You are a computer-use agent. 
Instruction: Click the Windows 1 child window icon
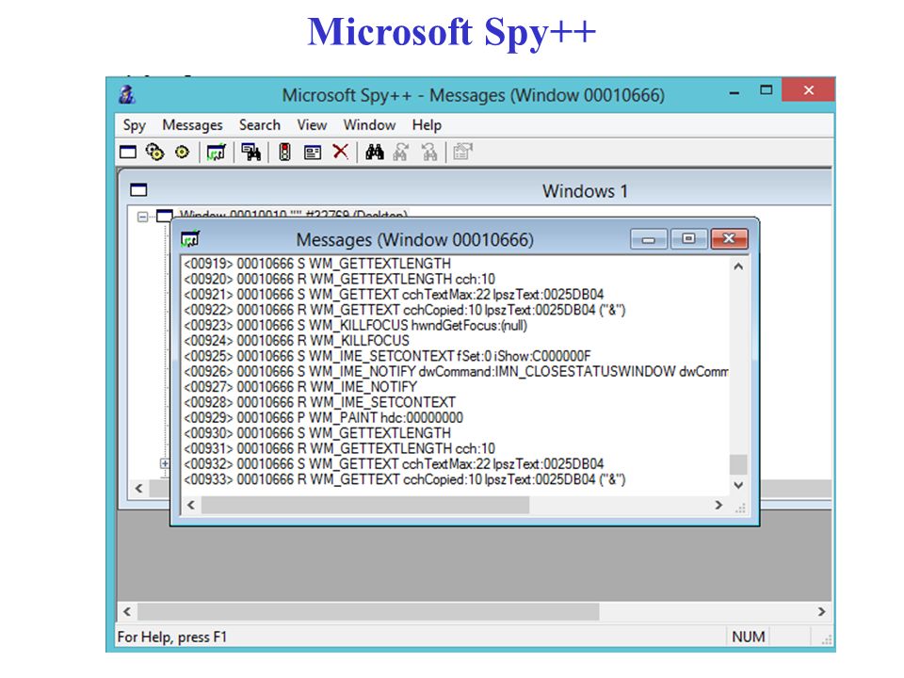[138, 189]
